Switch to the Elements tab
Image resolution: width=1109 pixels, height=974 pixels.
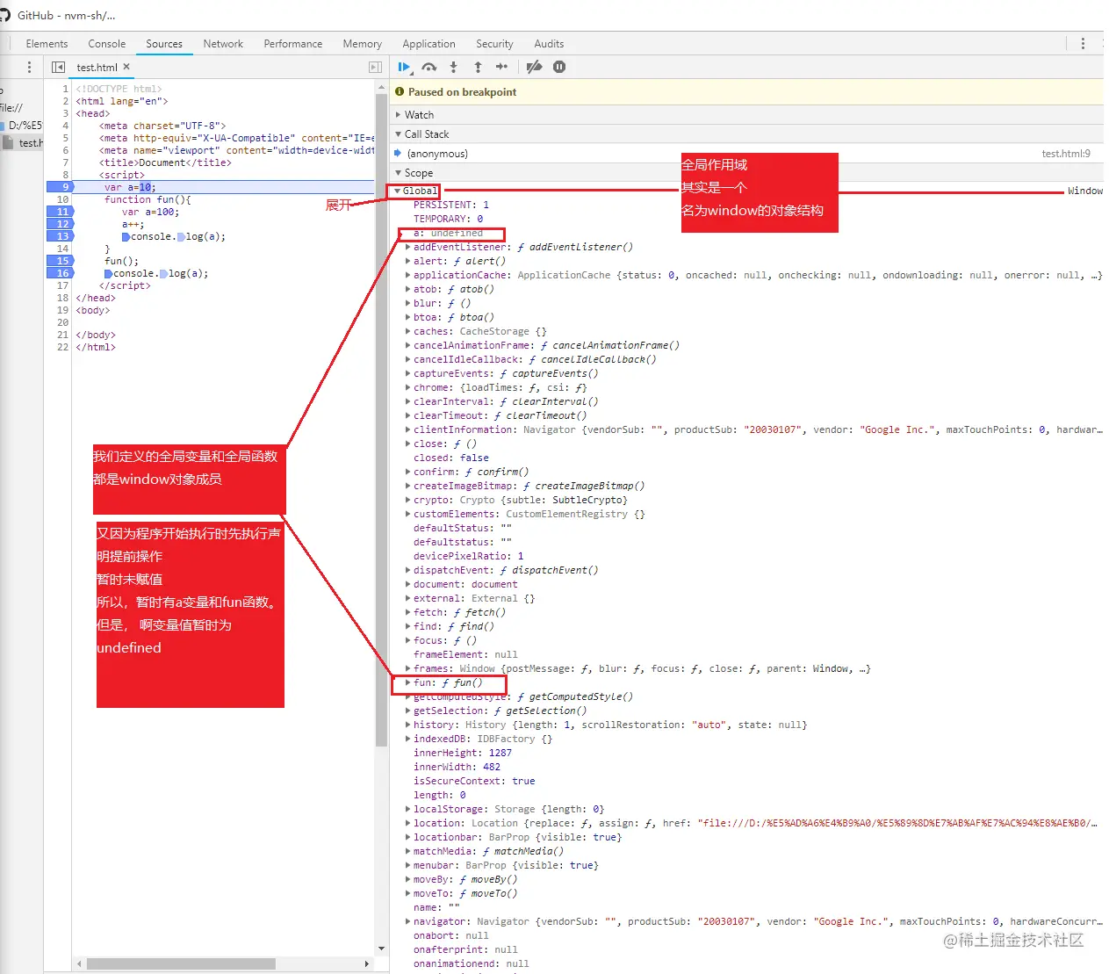47,44
